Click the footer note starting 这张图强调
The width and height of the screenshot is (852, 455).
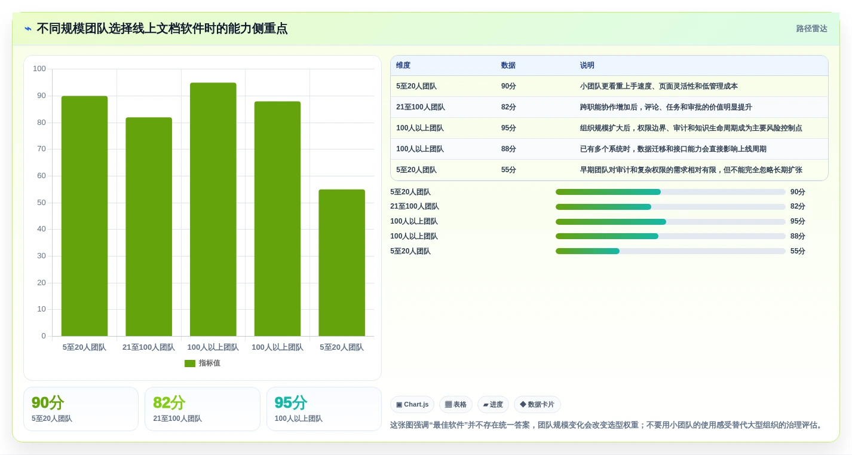point(608,425)
